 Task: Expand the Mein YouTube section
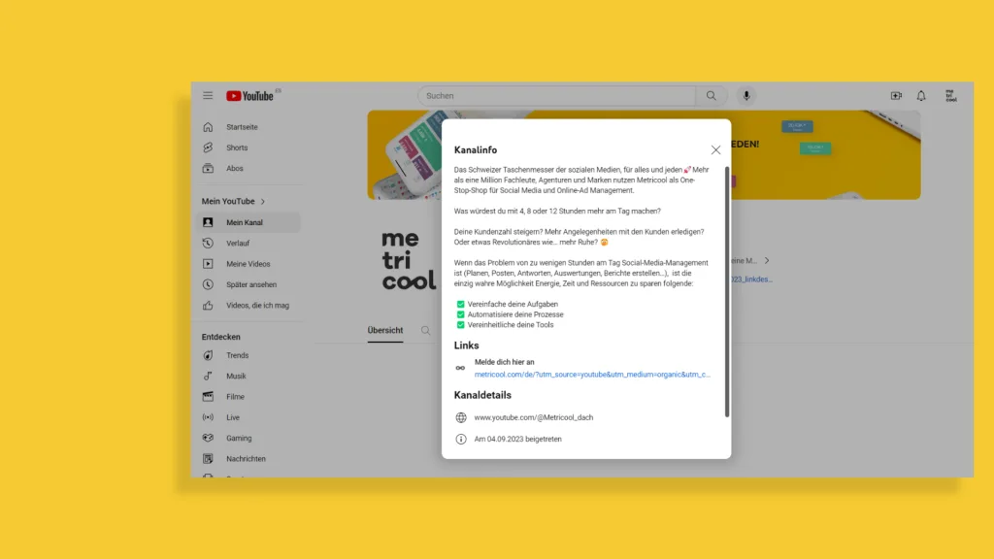233,202
